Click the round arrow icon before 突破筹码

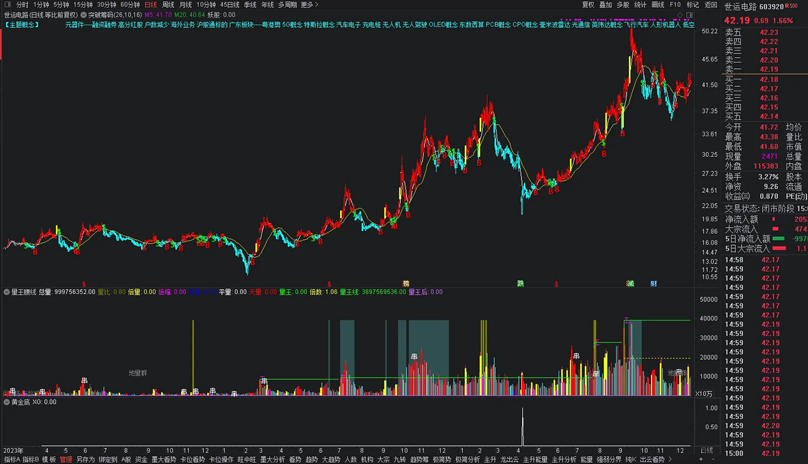pos(83,15)
